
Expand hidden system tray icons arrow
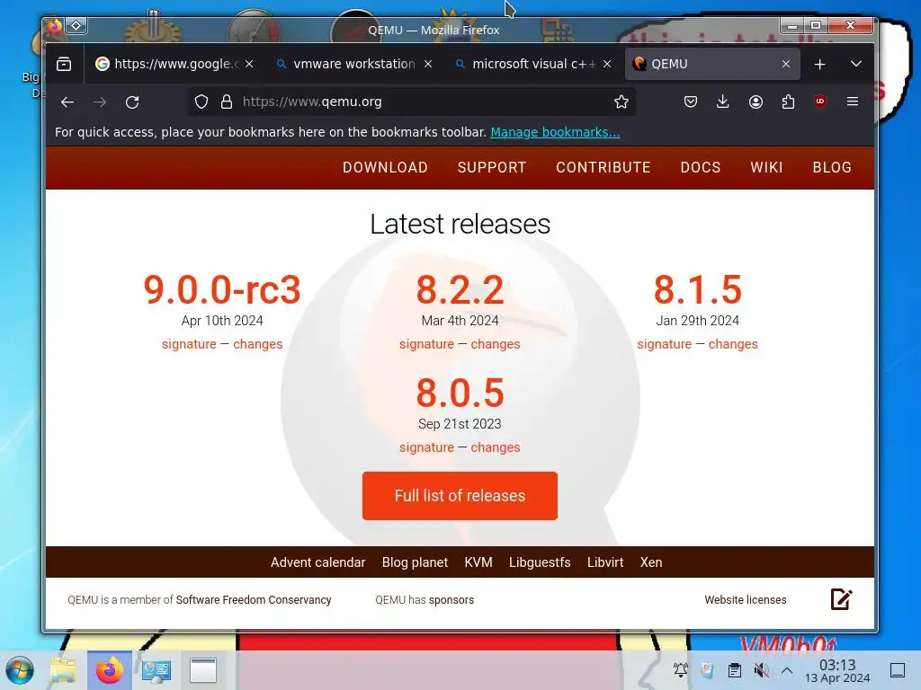click(x=787, y=670)
